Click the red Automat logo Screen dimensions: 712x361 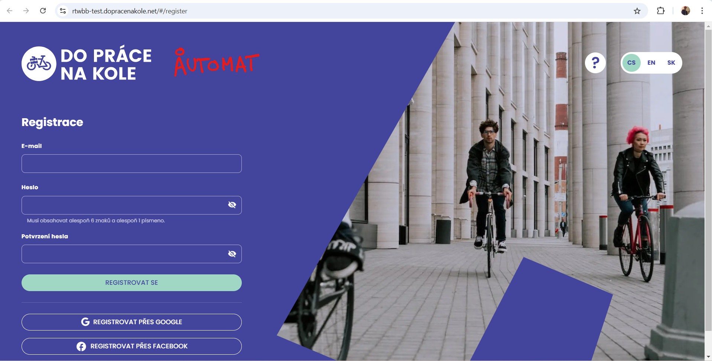coord(217,62)
